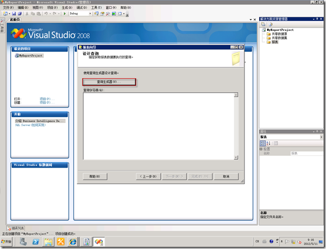The width and height of the screenshot is (326, 249).
Task: Click the 查询生成器 Query Builder button
Action: point(109,82)
